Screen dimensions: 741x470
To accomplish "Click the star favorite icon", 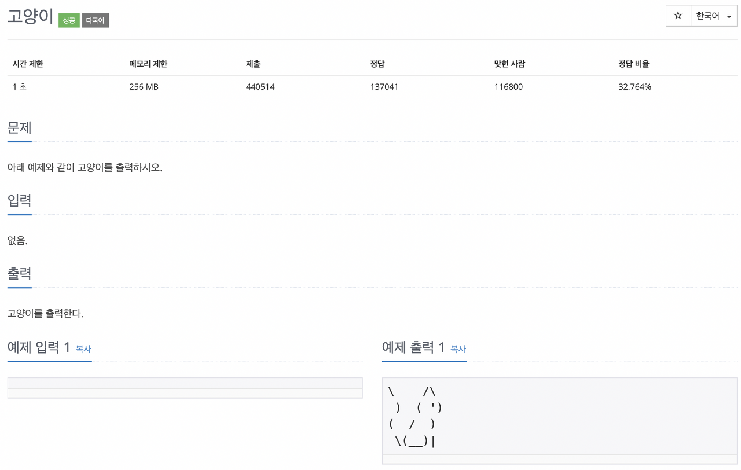I will 678,16.
